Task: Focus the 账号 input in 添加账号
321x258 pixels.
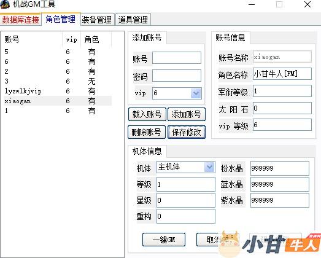Action: point(177,58)
